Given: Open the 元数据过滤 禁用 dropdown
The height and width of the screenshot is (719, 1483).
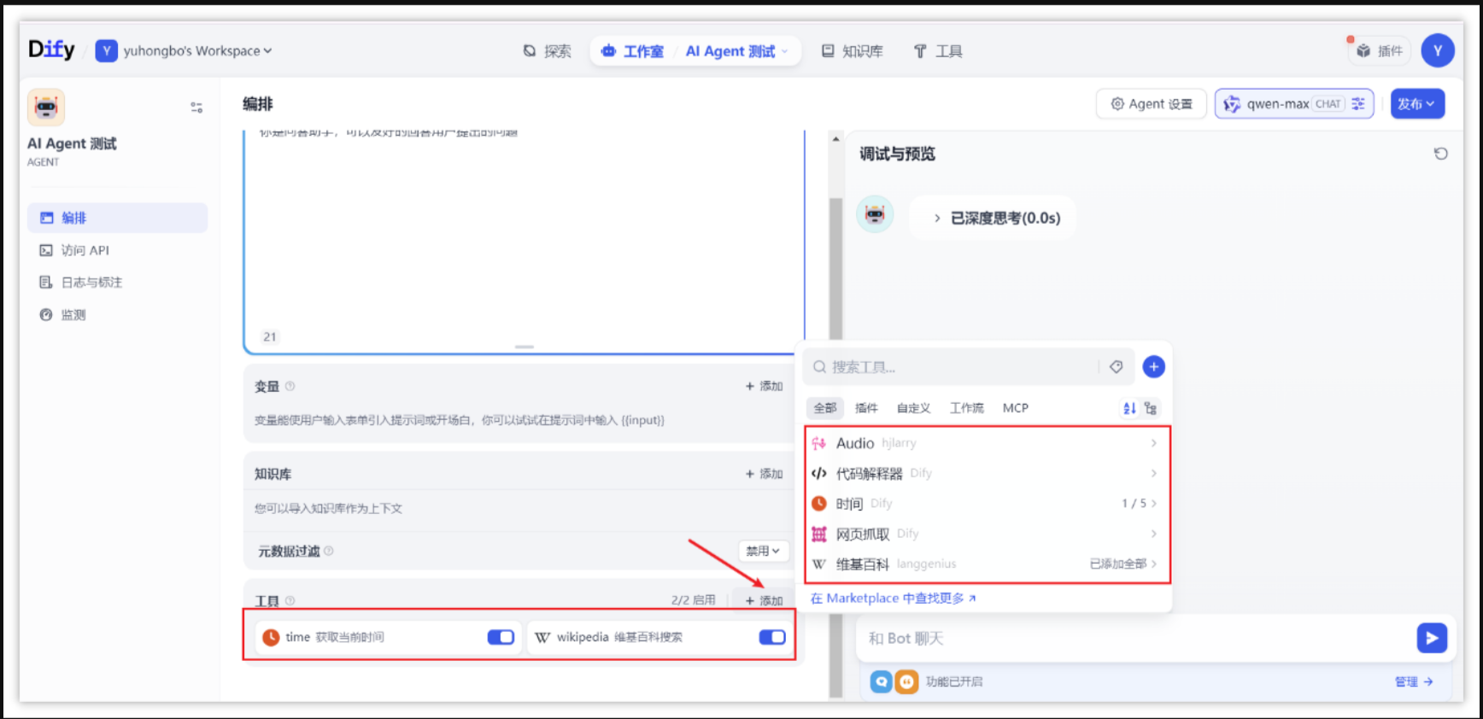Looking at the screenshot, I should pyautogui.click(x=763, y=551).
